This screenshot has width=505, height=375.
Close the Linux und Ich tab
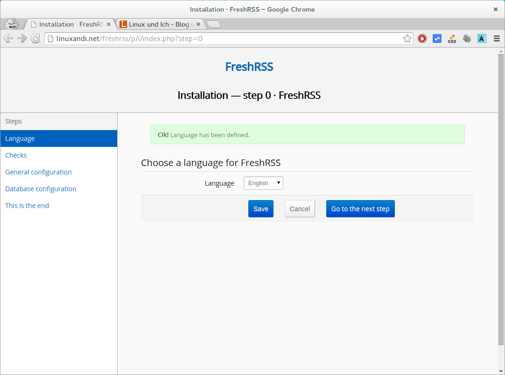click(198, 24)
